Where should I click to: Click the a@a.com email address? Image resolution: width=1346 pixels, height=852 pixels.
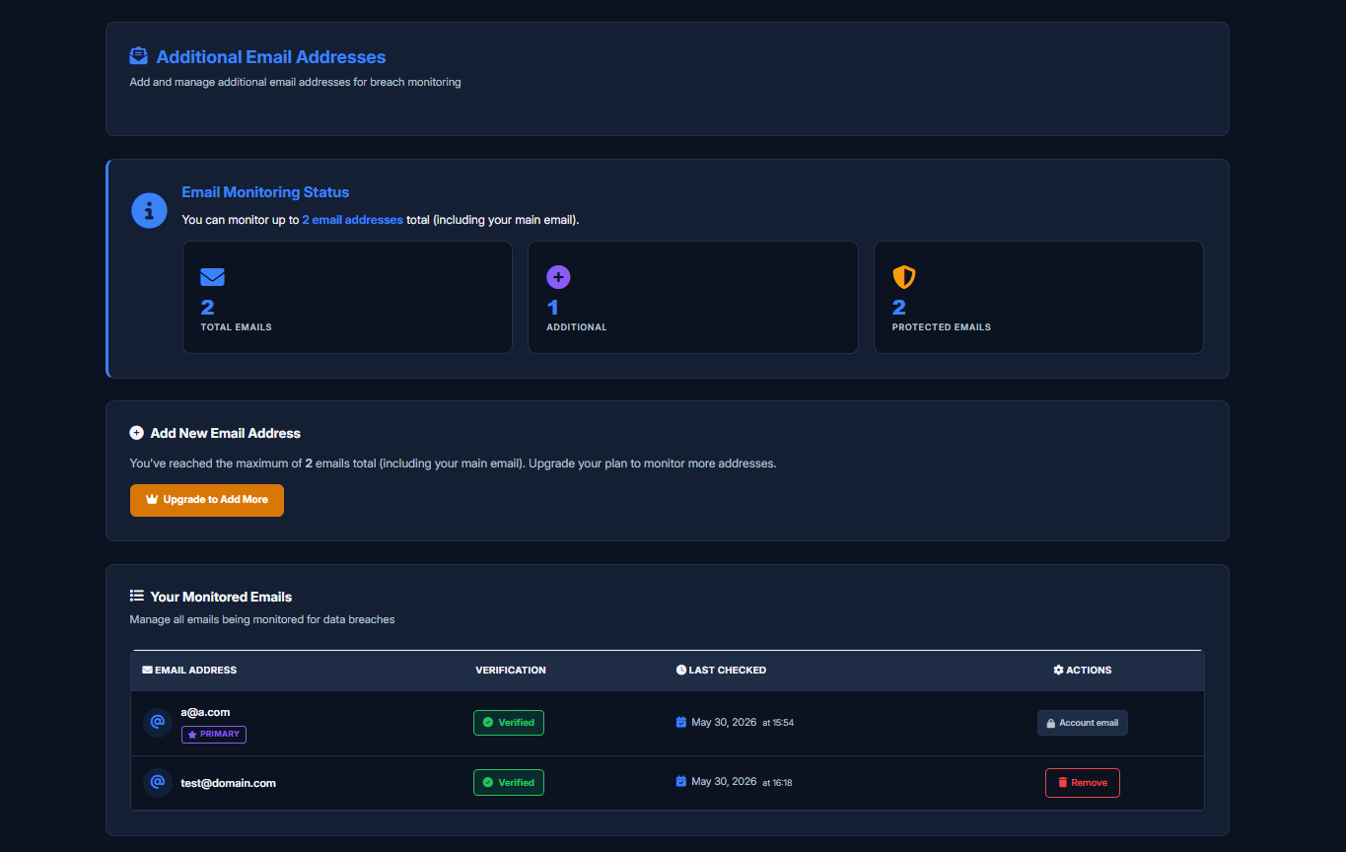[205, 712]
